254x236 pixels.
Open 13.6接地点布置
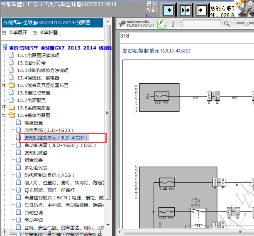(34, 93)
